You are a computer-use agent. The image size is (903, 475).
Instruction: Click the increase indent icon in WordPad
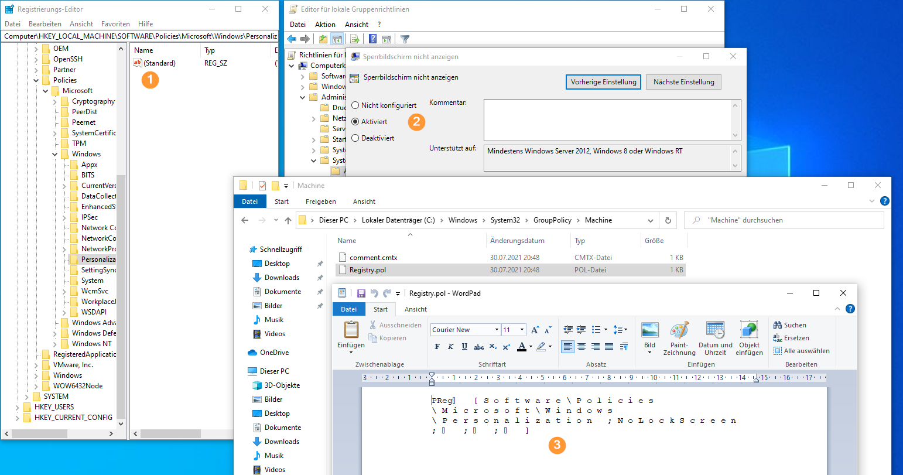click(581, 330)
